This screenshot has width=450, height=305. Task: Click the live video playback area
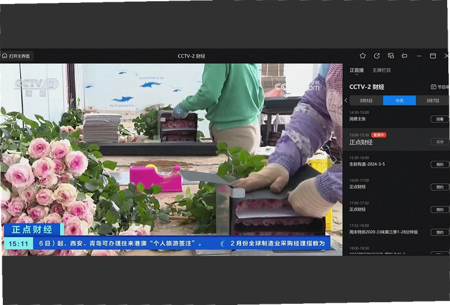(x=171, y=160)
